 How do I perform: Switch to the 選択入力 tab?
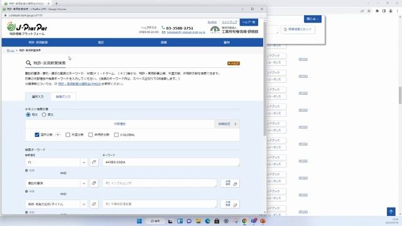[38, 97]
